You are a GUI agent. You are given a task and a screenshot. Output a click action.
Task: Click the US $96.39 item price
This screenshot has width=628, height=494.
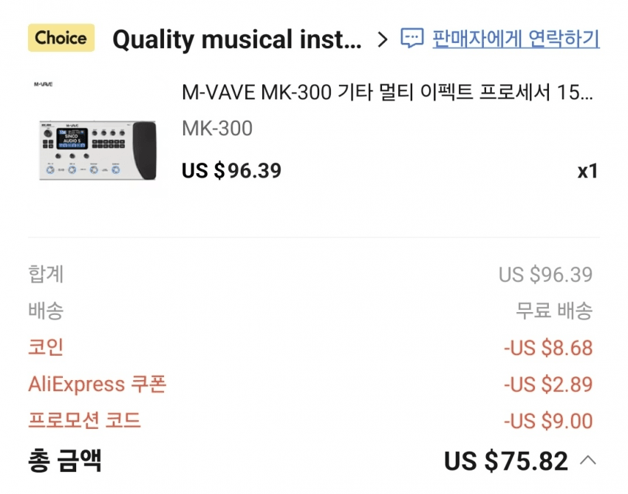[231, 171]
